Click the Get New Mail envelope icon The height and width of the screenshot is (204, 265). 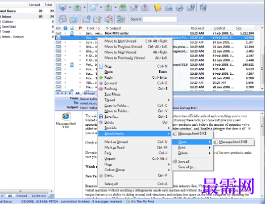coord(63,8)
